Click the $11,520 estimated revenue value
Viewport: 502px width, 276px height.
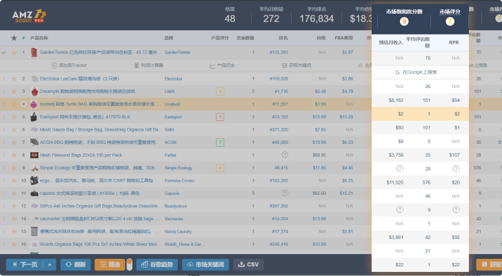click(394, 182)
